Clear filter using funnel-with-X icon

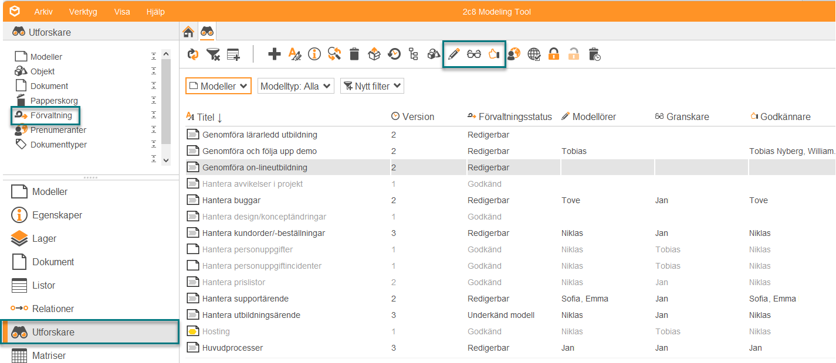[x=213, y=54]
